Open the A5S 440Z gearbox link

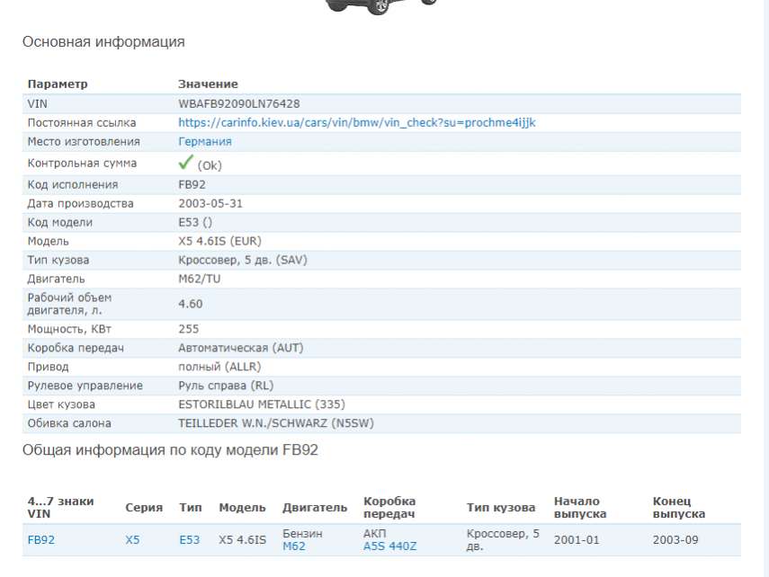click(389, 546)
